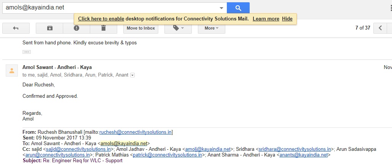
Task: Click the back to results arrow
Action: pos(16,28)
